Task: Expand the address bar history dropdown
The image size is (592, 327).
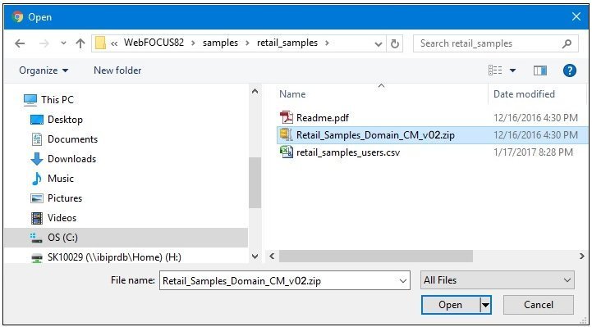Action: pyautogui.click(x=379, y=43)
